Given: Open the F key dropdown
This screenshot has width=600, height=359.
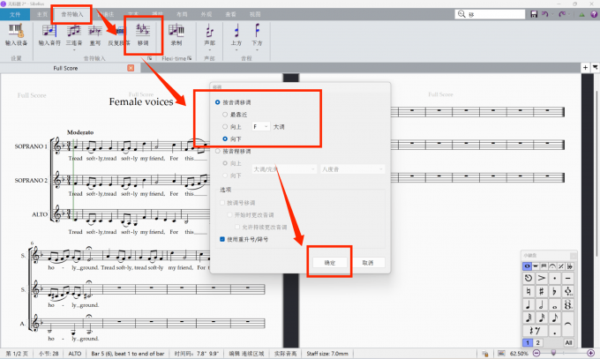Looking at the screenshot, I should point(261,126).
